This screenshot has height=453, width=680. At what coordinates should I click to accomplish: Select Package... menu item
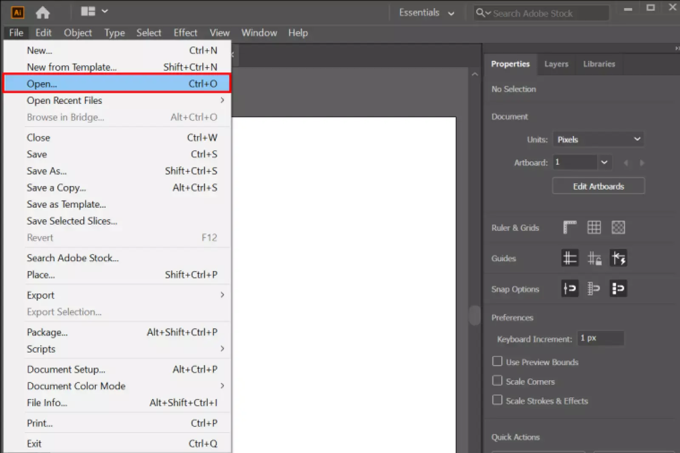point(117,332)
